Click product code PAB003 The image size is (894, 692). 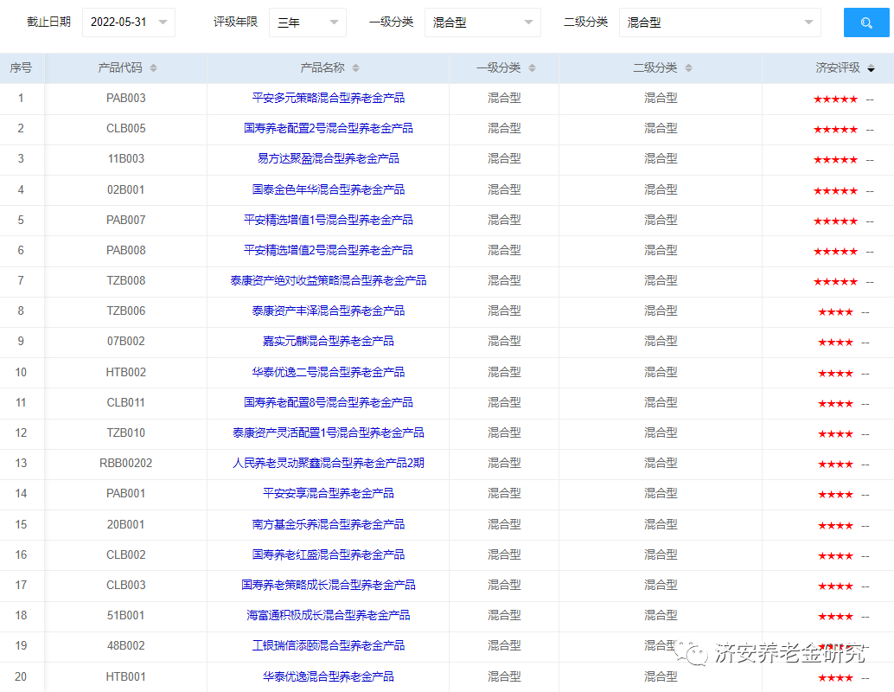126,98
